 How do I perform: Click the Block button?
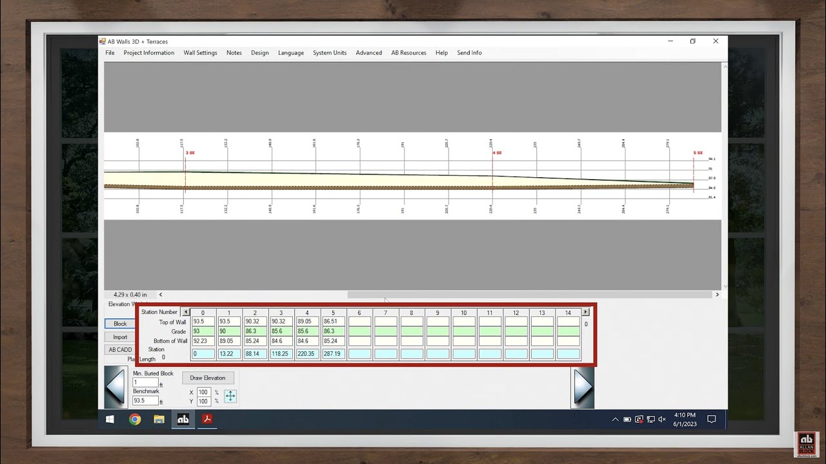point(120,324)
